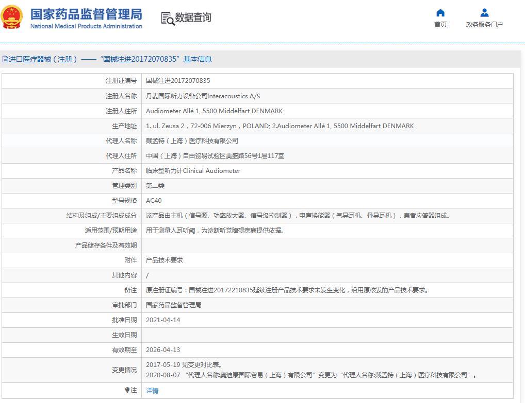Select structure composition 该产品由主机 text
The image size is (525, 403).
pyautogui.click(x=299, y=215)
